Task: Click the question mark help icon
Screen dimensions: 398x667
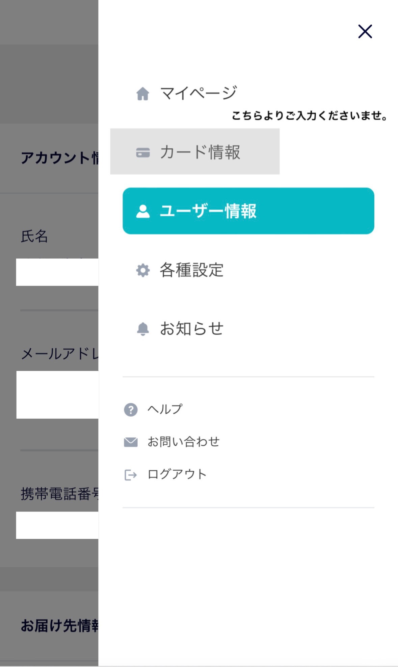Action: coord(131,410)
